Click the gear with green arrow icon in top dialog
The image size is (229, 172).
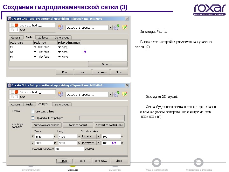pyautogui.click(x=116, y=27)
